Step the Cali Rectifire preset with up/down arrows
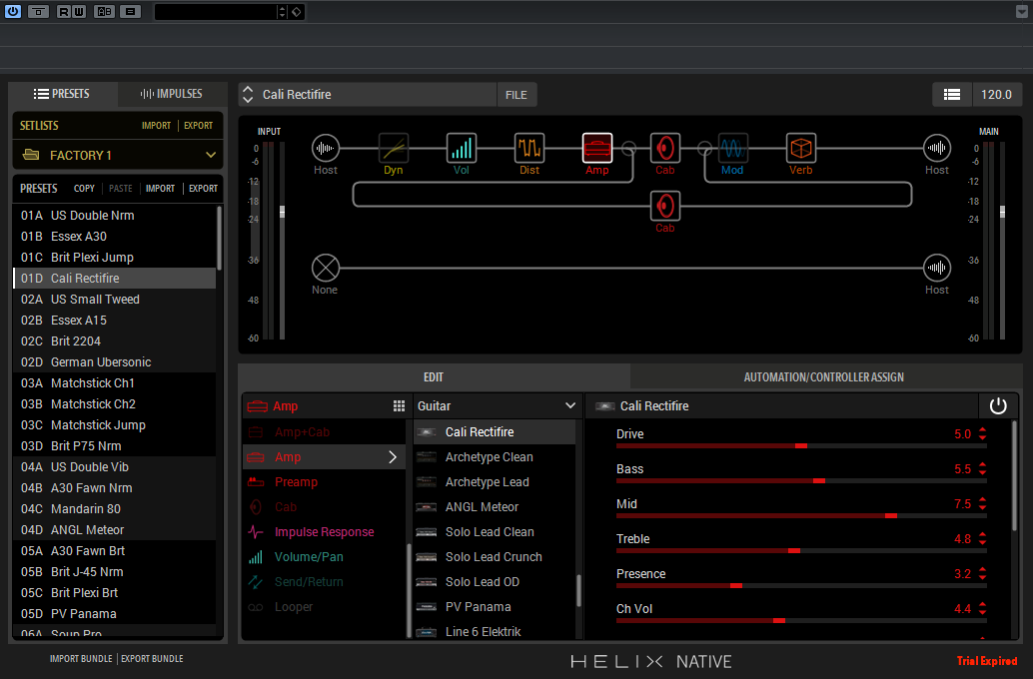This screenshot has width=1033, height=679. click(x=248, y=94)
